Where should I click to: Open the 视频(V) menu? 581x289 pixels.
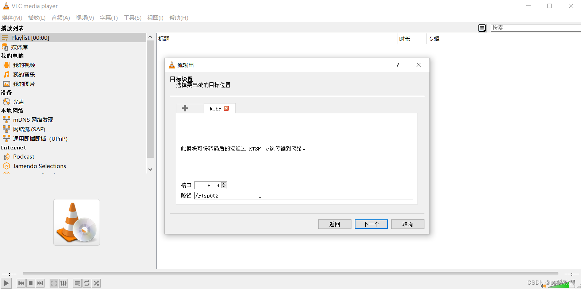pos(85,17)
